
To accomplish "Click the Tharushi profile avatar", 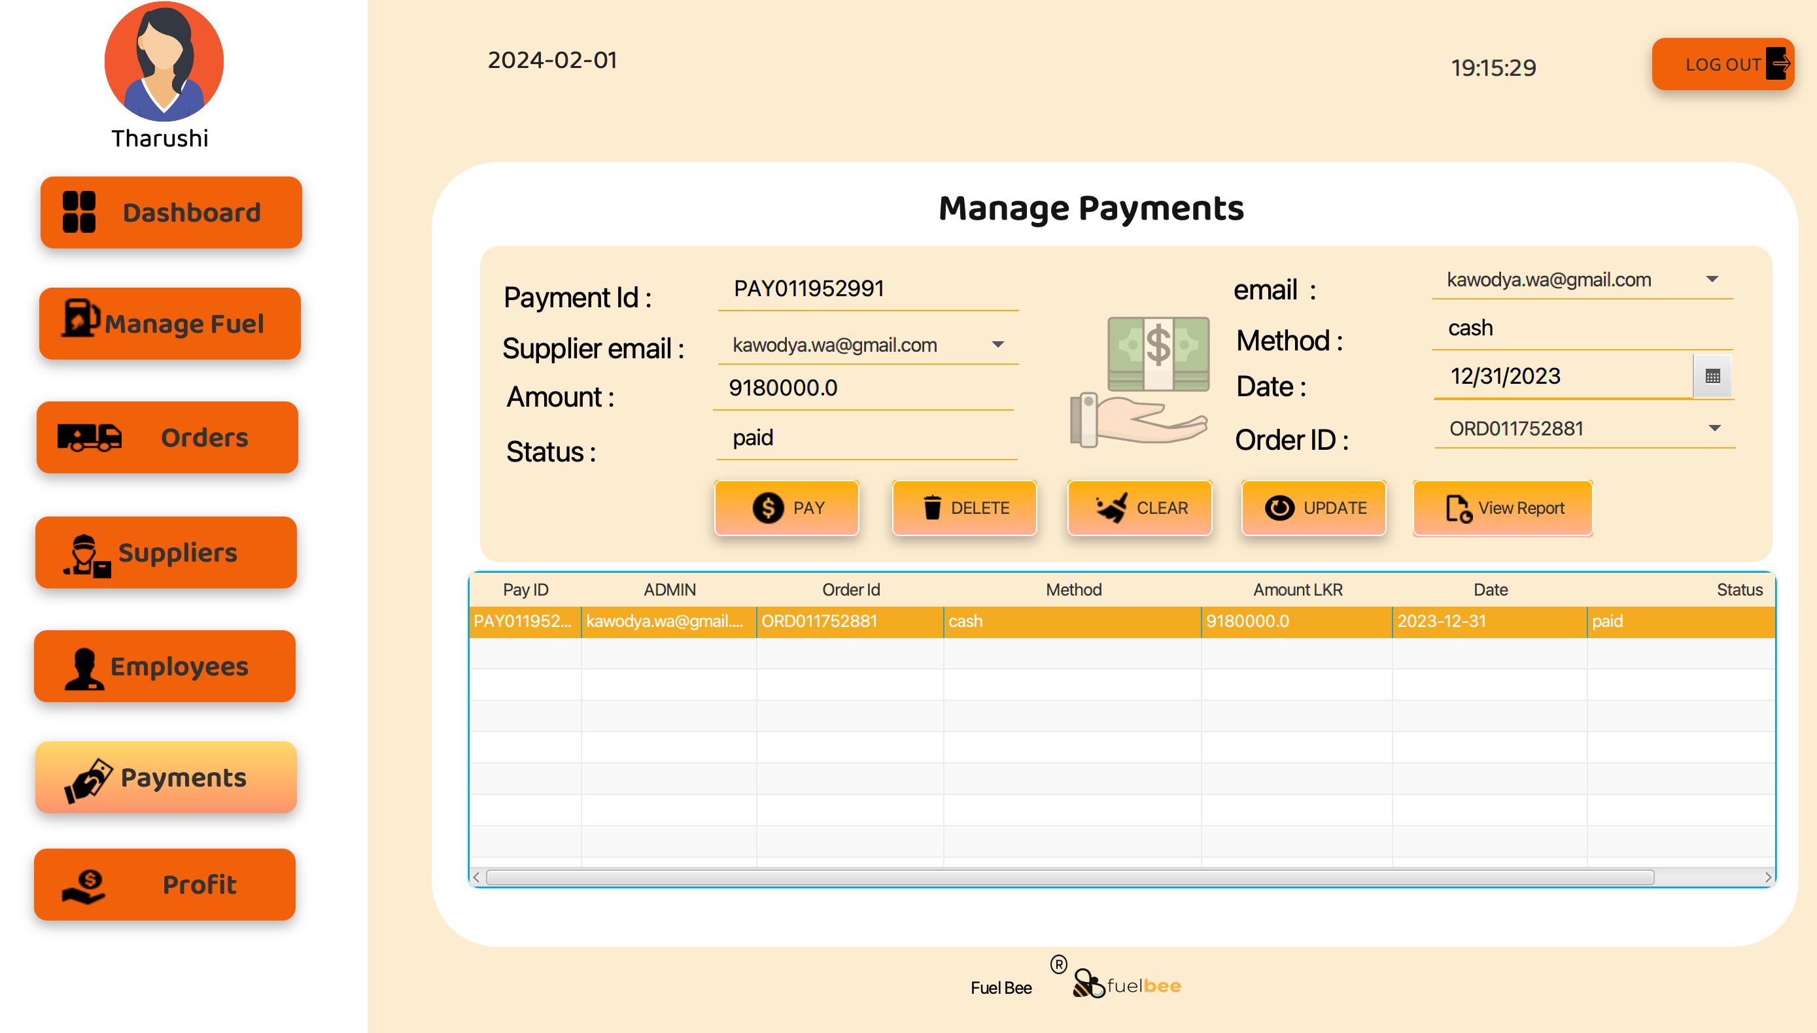I will (164, 61).
